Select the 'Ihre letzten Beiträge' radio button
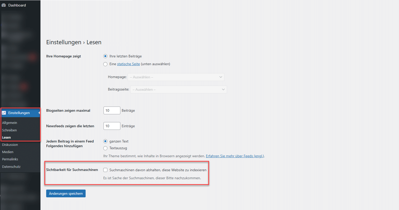The image size is (399, 210). coord(105,56)
